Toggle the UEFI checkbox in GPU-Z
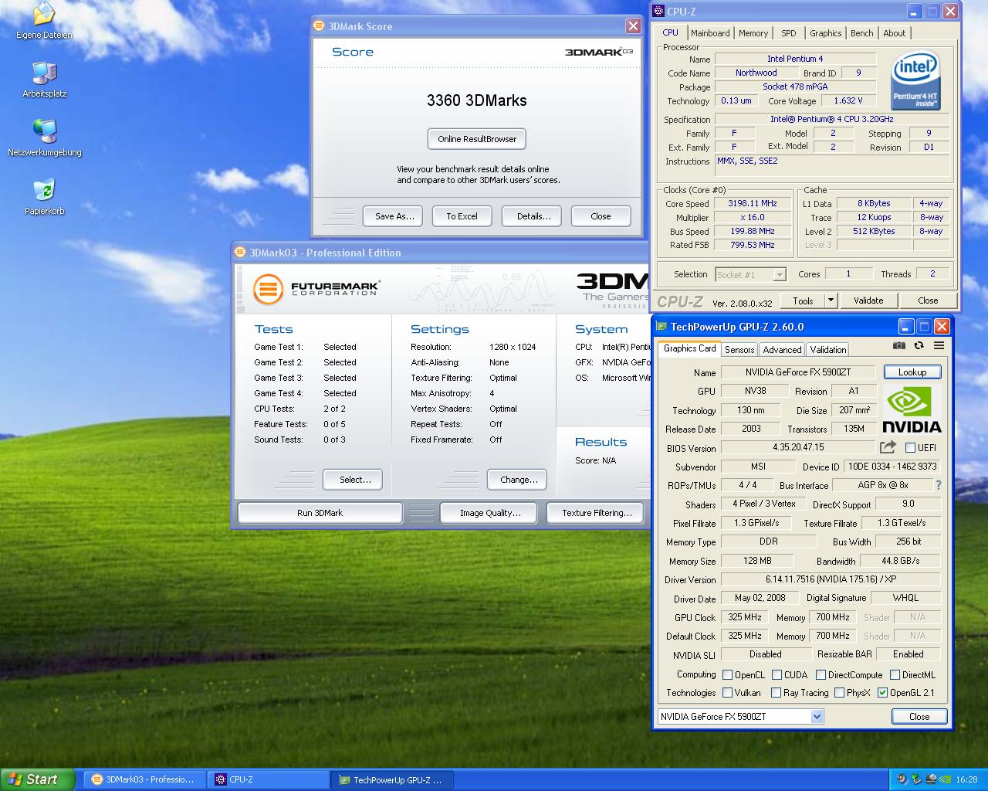This screenshot has width=988, height=791. click(910, 447)
